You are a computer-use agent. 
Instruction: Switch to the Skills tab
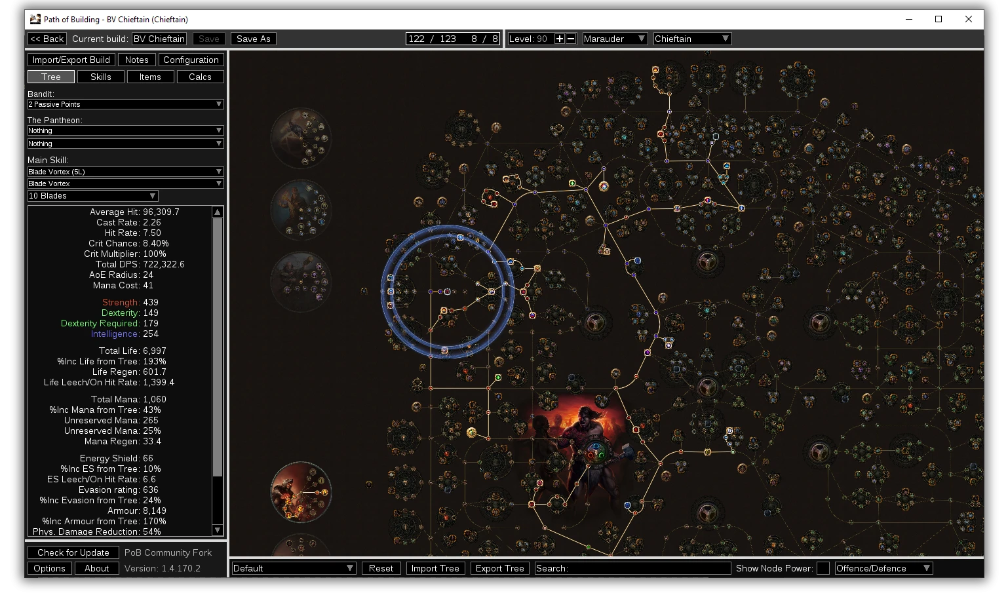[x=100, y=77]
